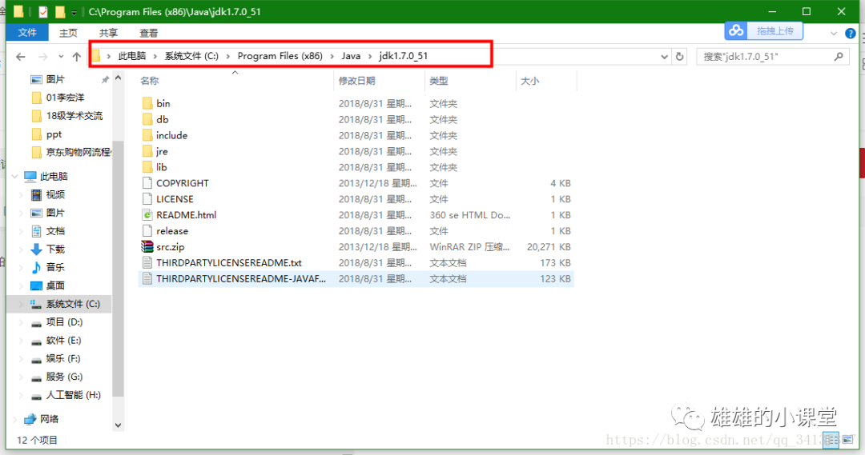Collapse 此电脑 tree node
865x455 pixels.
tap(15, 176)
